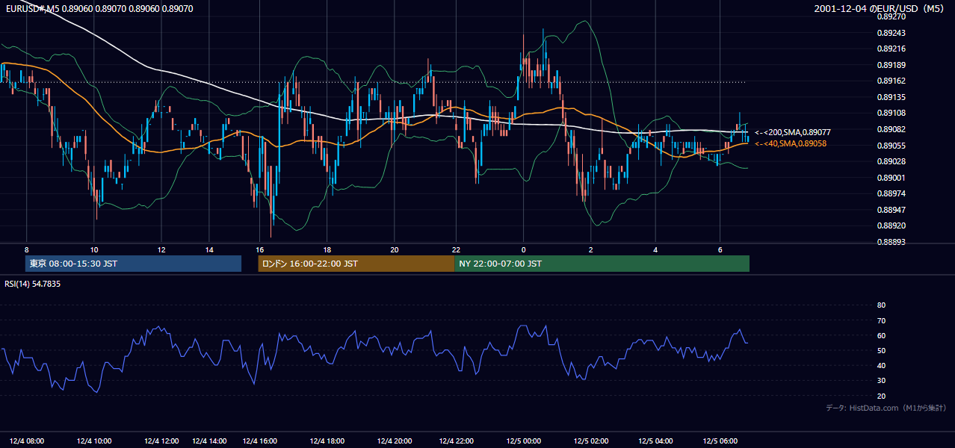
Task: Click price axis value 0.88920
Action: [891, 225]
